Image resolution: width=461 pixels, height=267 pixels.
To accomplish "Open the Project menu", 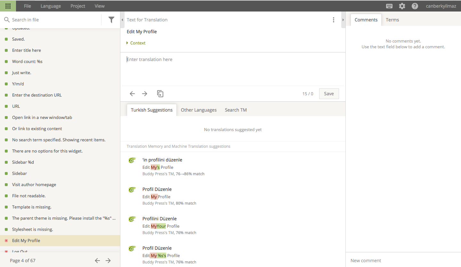I will coord(78,6).
